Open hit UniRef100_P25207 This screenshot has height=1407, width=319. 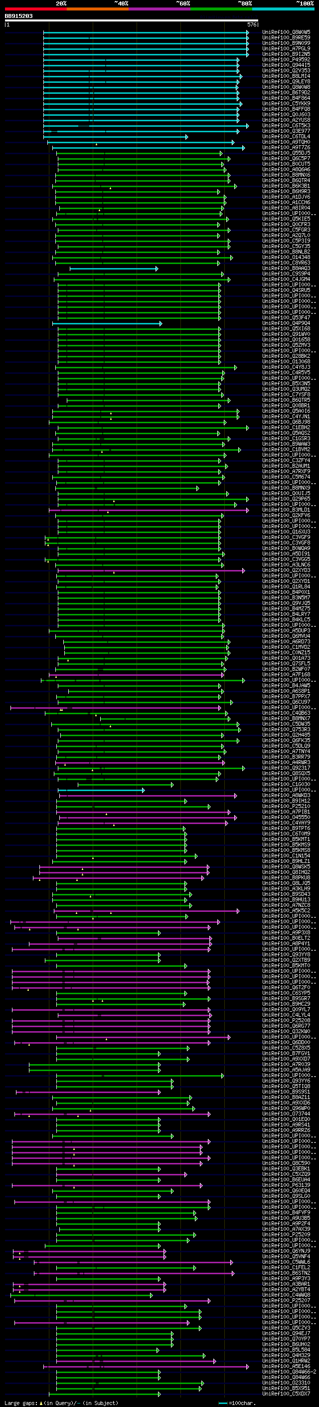286,1300
